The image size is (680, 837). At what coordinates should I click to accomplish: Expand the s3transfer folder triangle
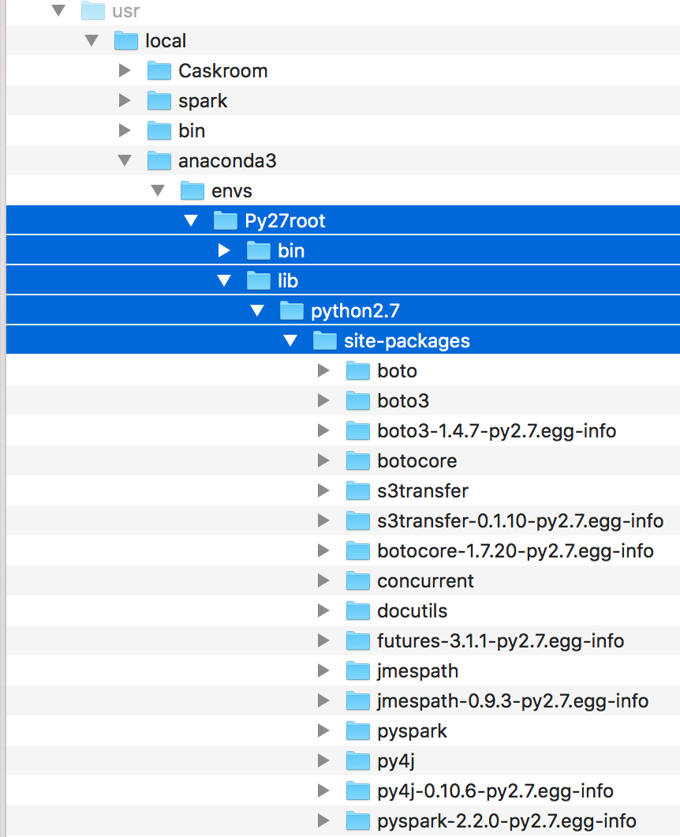pos(323,490)
